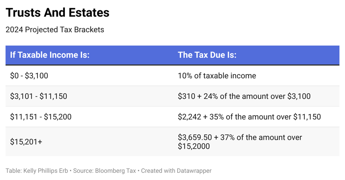This screenshot has width=345, height=180.
Task: Click the '$15,201+' income range cell
Action: pos(26,142)
